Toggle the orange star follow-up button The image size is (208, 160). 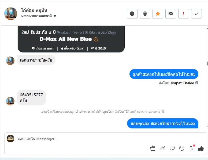[158, 14]
